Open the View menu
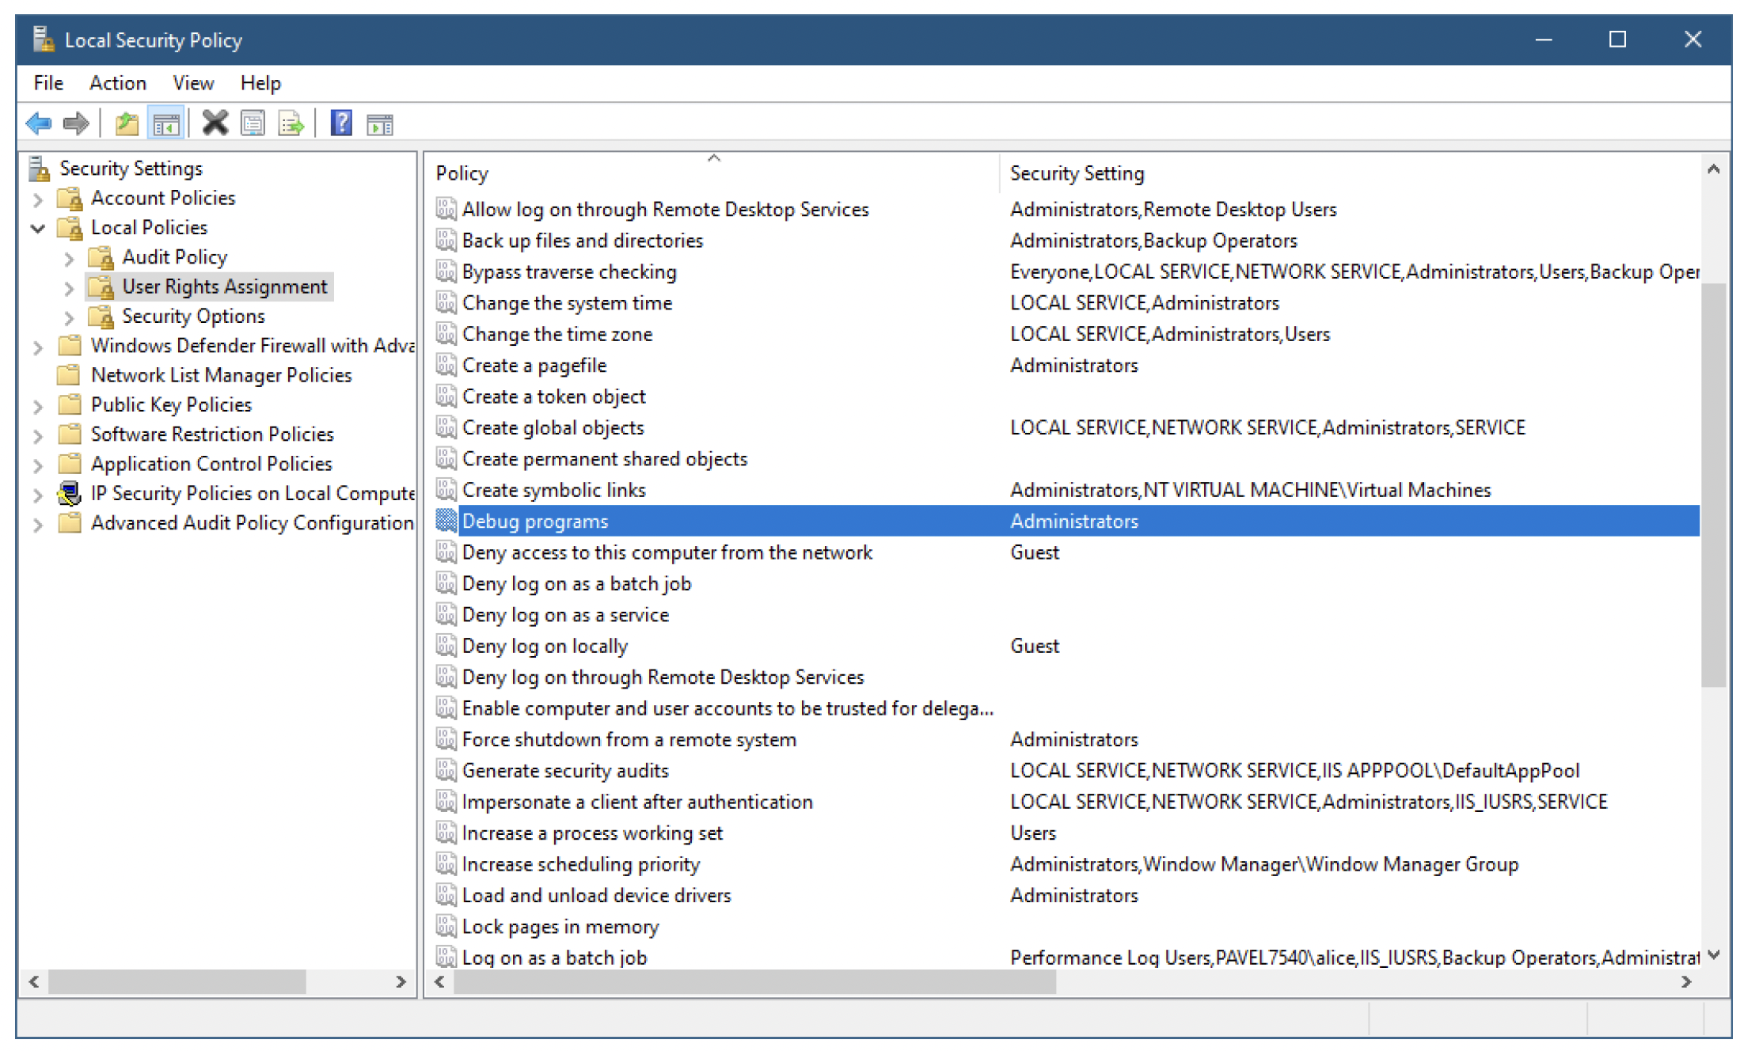Viewport: 1740px width, 1051px height. [193, 83]
